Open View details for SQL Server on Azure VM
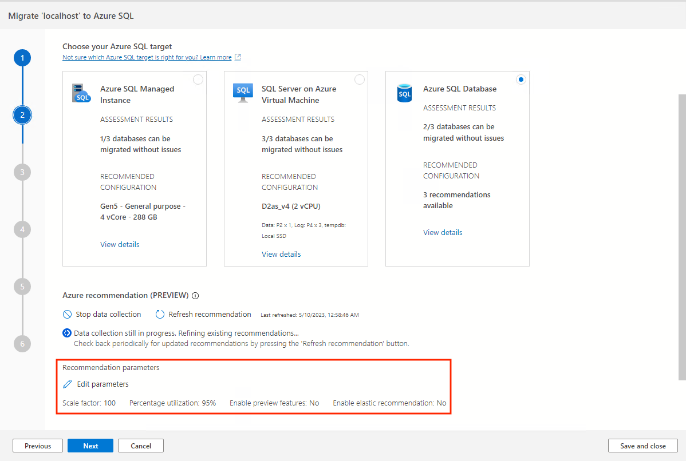 281,254
